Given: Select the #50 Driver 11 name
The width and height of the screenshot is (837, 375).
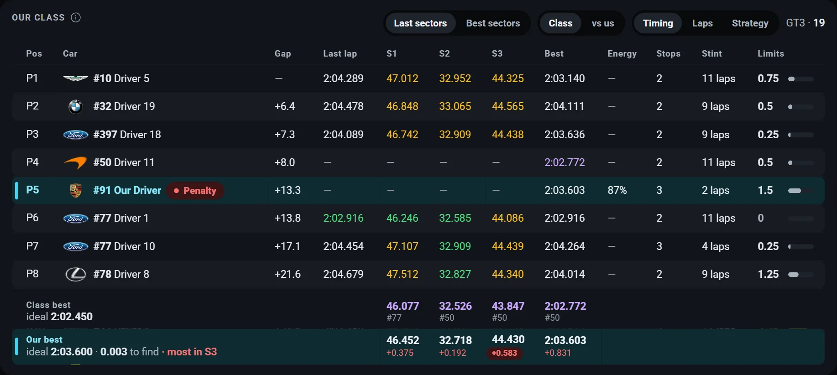Looking at the screenshot, I should [x=124, y=162].
